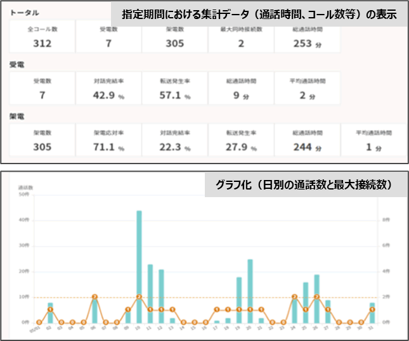Image resolution: width=409 pixels, height=341 pixels.
Task: Click the 架電応対率 71.1% card
Action: [x=109, y=140]
